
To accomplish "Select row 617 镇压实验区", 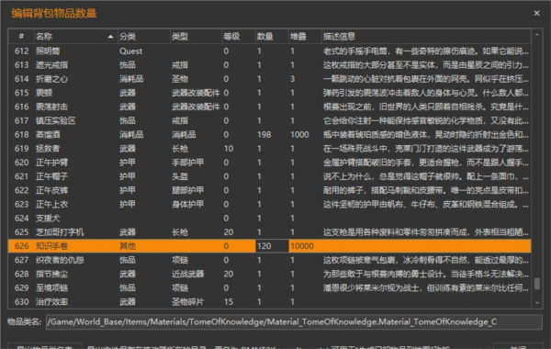I will click(x=269, y=120).
